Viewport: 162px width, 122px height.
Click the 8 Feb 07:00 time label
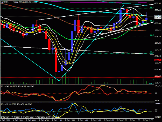122,120
